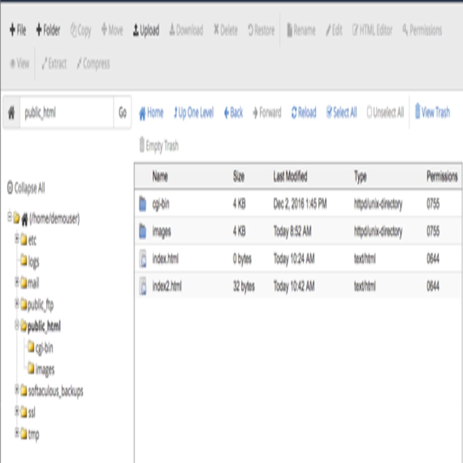
Task: Select the cgi-bin row name in file list
Action: tap(161, 204)
